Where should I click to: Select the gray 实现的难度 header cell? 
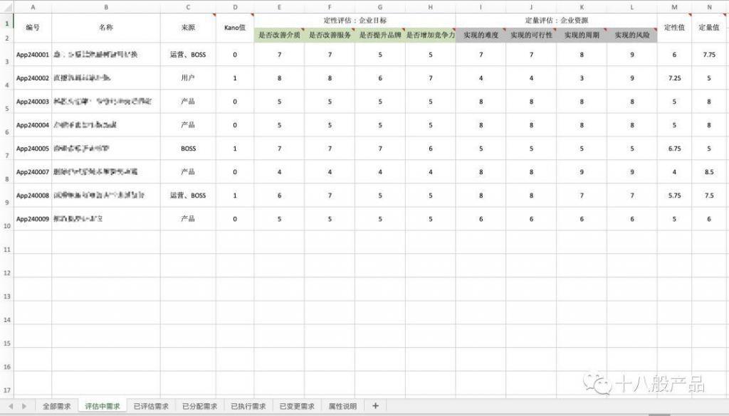[481, 35]
